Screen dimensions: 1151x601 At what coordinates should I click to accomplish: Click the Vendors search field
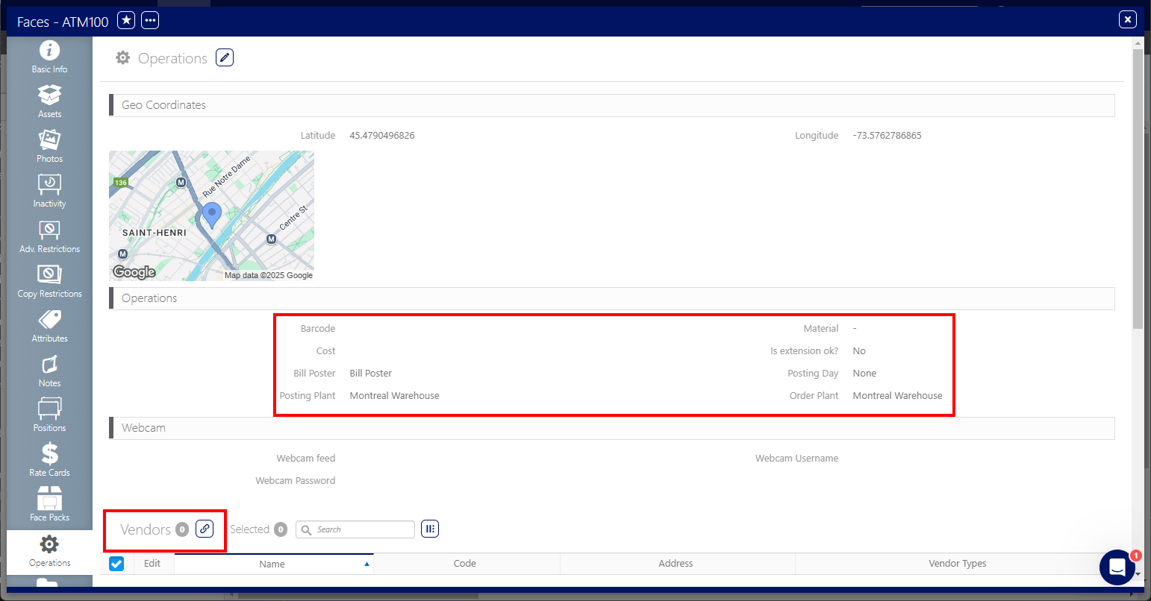355,529
